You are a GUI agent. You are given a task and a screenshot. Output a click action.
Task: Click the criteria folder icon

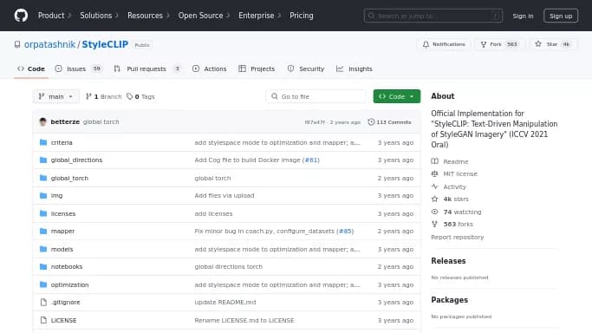point(43,142)
